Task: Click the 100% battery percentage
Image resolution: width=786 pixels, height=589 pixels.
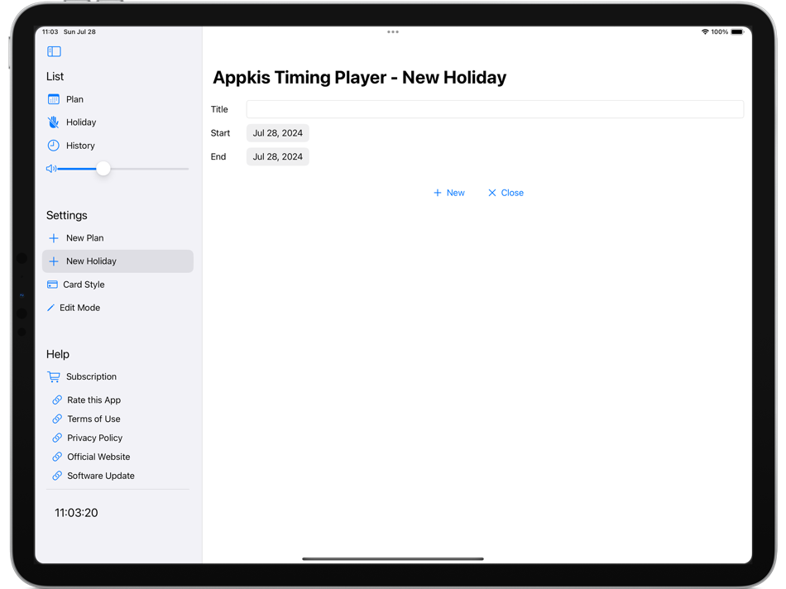Action: coord(719,31)
